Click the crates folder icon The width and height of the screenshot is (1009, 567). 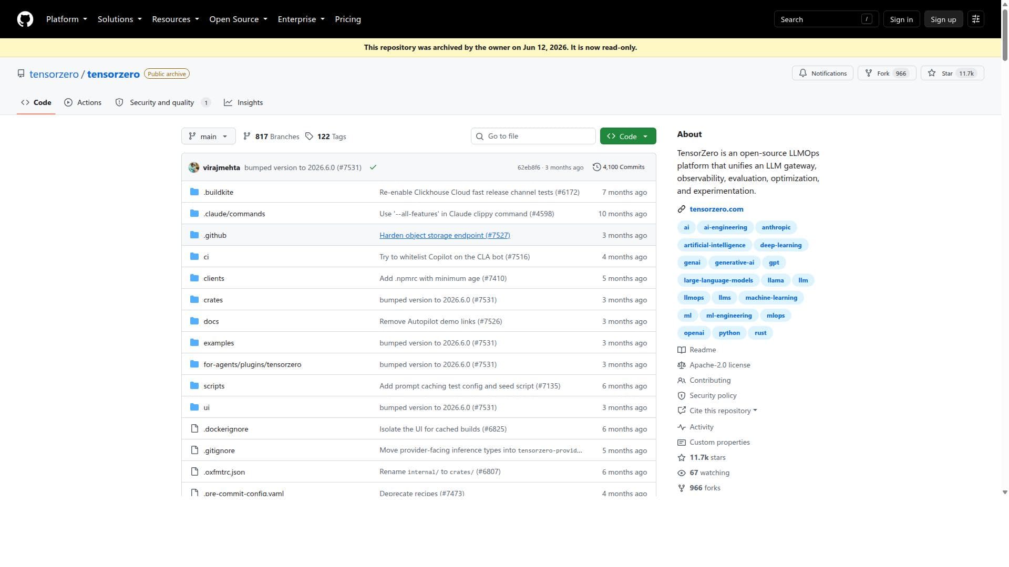[194, 300]
